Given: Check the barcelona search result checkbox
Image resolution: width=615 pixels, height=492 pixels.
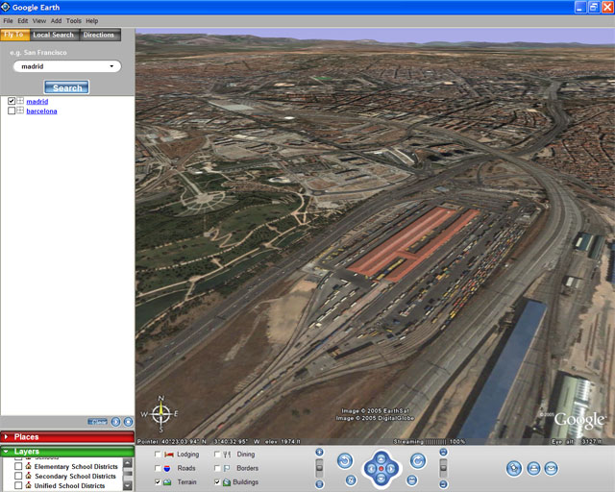Looking at the screenshot, I should click(12, 111).
